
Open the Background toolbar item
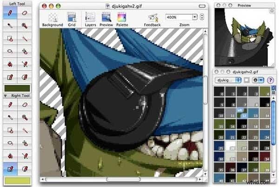[53, 19]
